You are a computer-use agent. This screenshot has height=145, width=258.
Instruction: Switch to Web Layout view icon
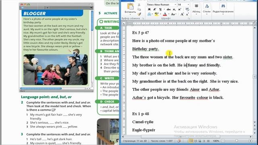[200, 141]
